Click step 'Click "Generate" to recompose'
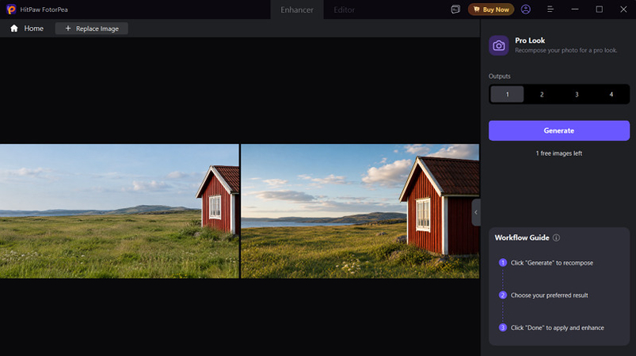 pyautogui.click(x=551, y=263)
